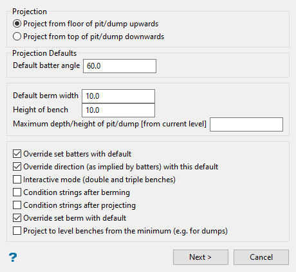Viewport: 296px width, 272px height.
Task: Click the Interactive mode label text
Action: pos(99,180)
